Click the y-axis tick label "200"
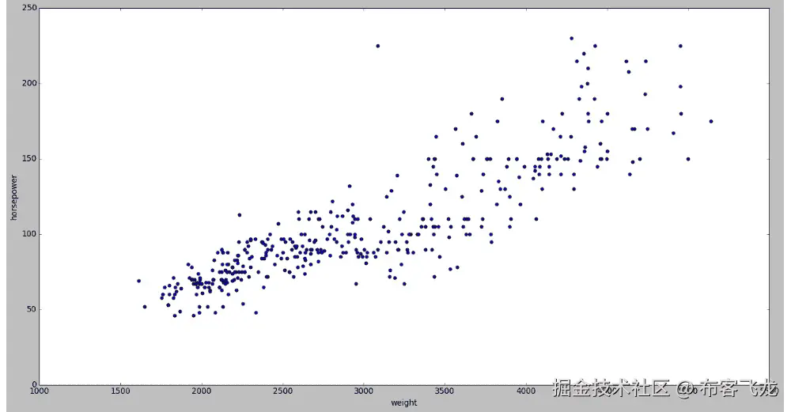Image resolution: width=791 pixels, height=412 pixels. 29,83
